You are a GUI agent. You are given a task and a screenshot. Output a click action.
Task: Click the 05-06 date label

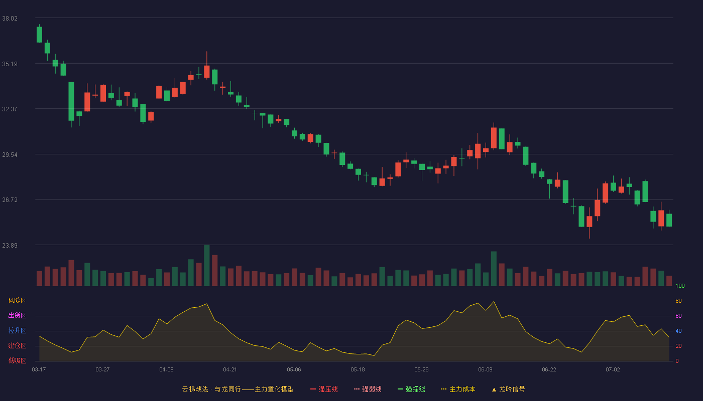(x=294, y=369)
